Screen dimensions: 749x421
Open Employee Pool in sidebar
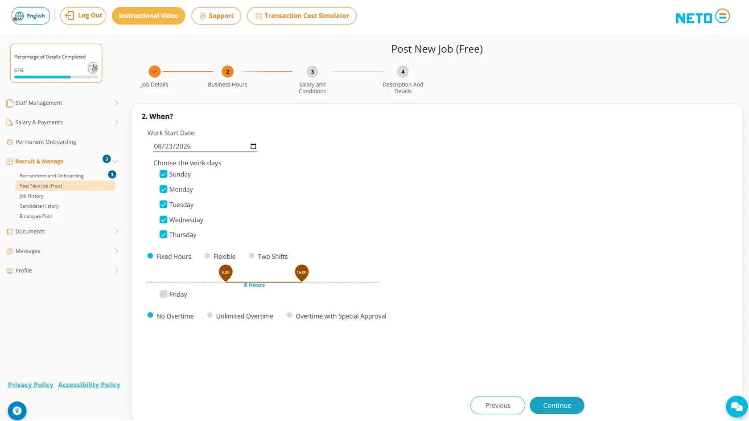click(36, 217)
